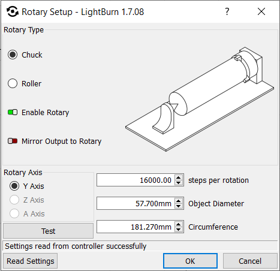Increase steps per rotation with up arrow

click(179, 177)
